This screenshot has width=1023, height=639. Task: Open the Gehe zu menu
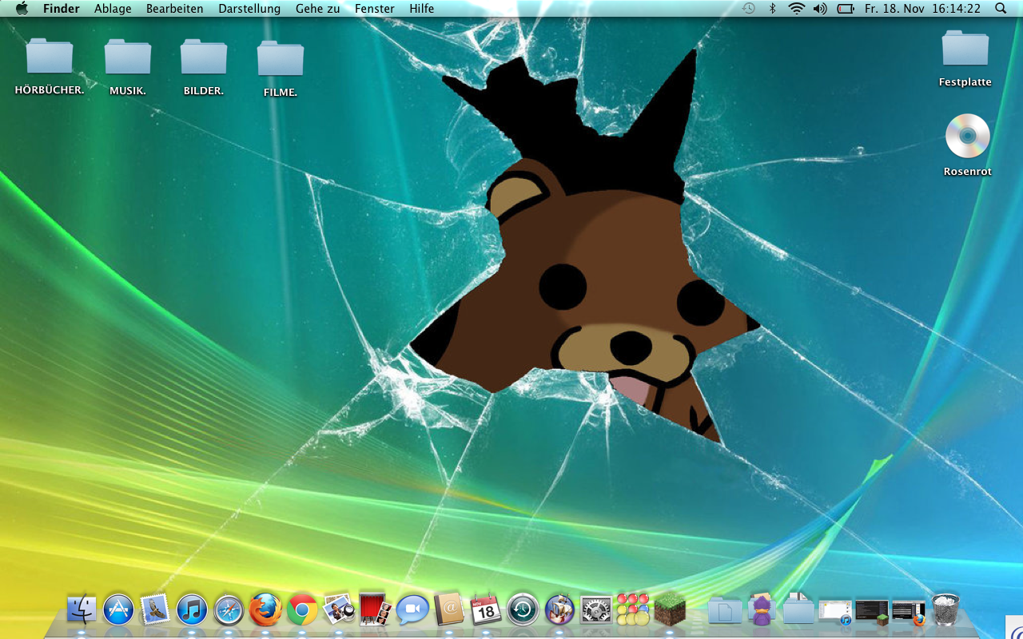317,9
